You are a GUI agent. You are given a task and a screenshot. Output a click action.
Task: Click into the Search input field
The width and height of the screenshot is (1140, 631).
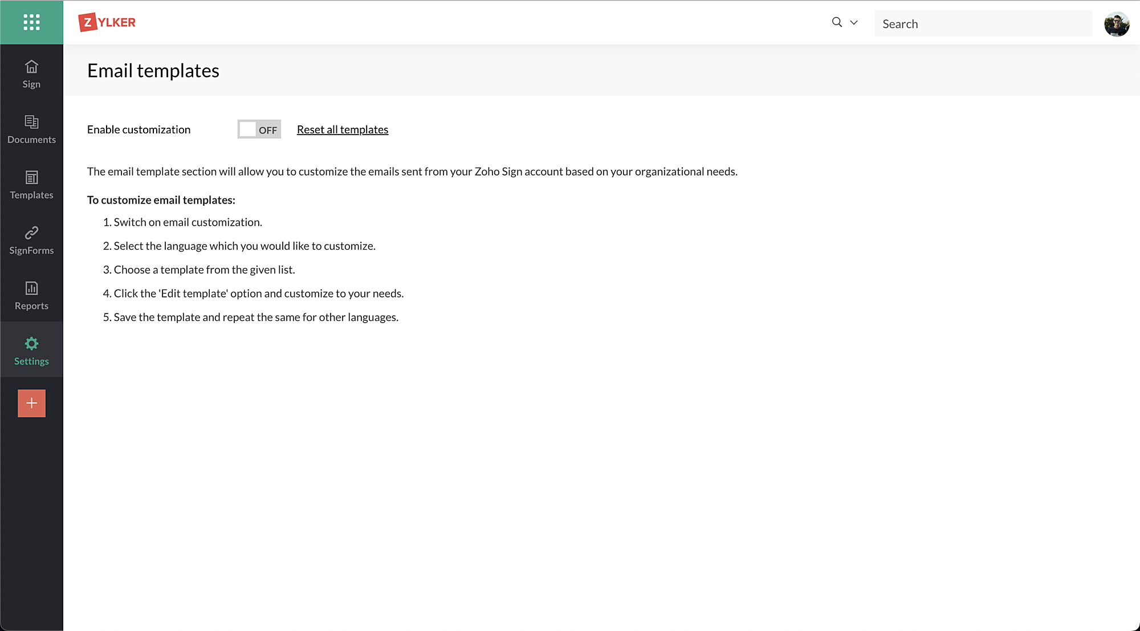coord(983,24)
